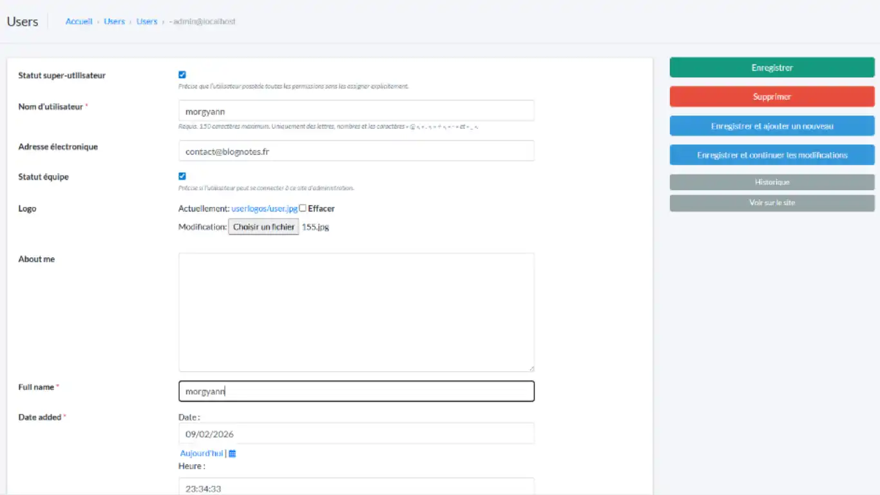Toggle the Statut super-utilisateur checkbox
Screen dimensions: 880x495
coord(182,75)
